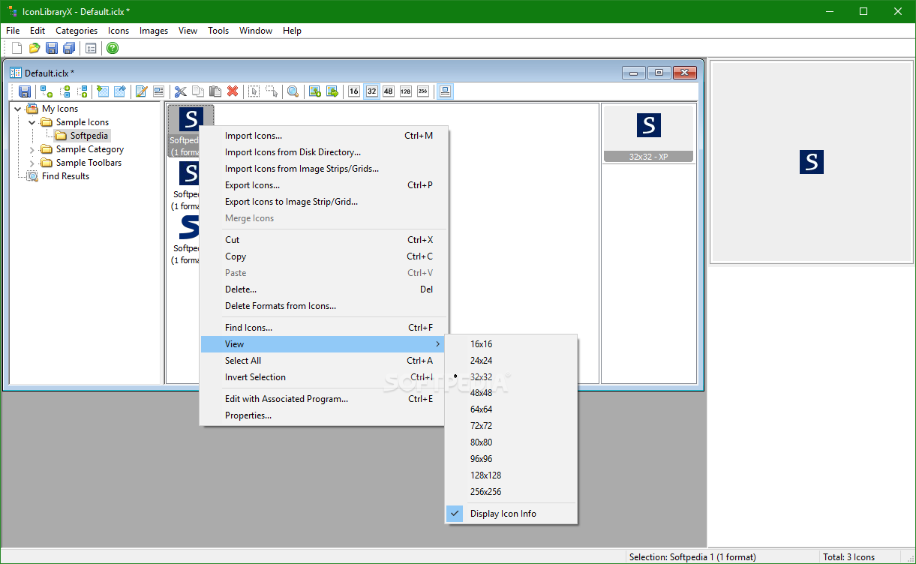Click the Copy icon in document toolbar
This screenshot has width=916, height=564.
coord(198,91)
